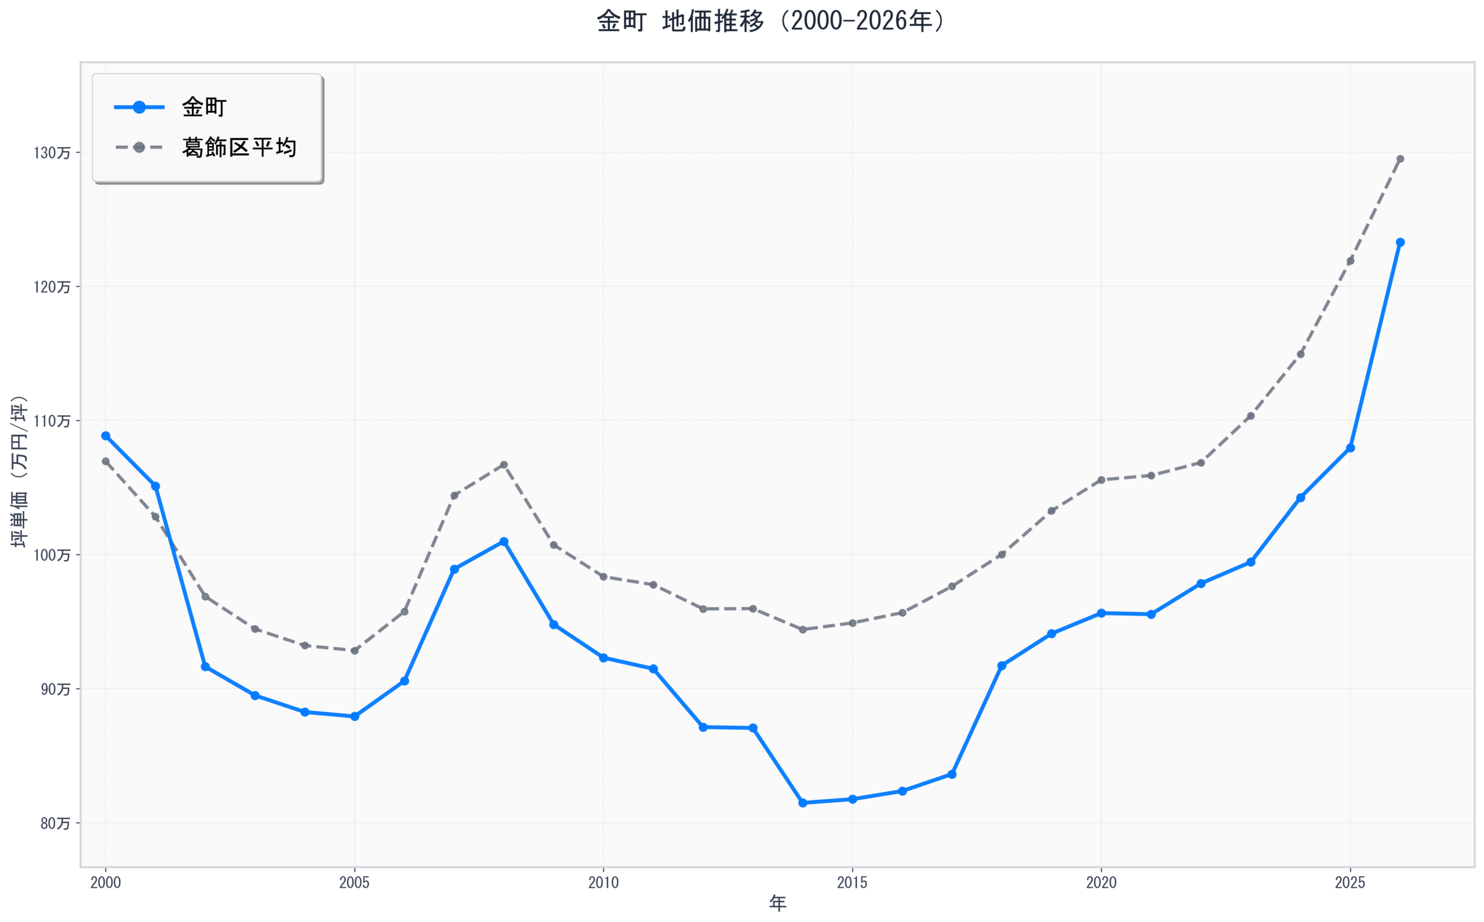Viewport: 1484px width, 922px height.
Task: Click the 葛飾区平均 peak point at 2008
Action: 504,464
